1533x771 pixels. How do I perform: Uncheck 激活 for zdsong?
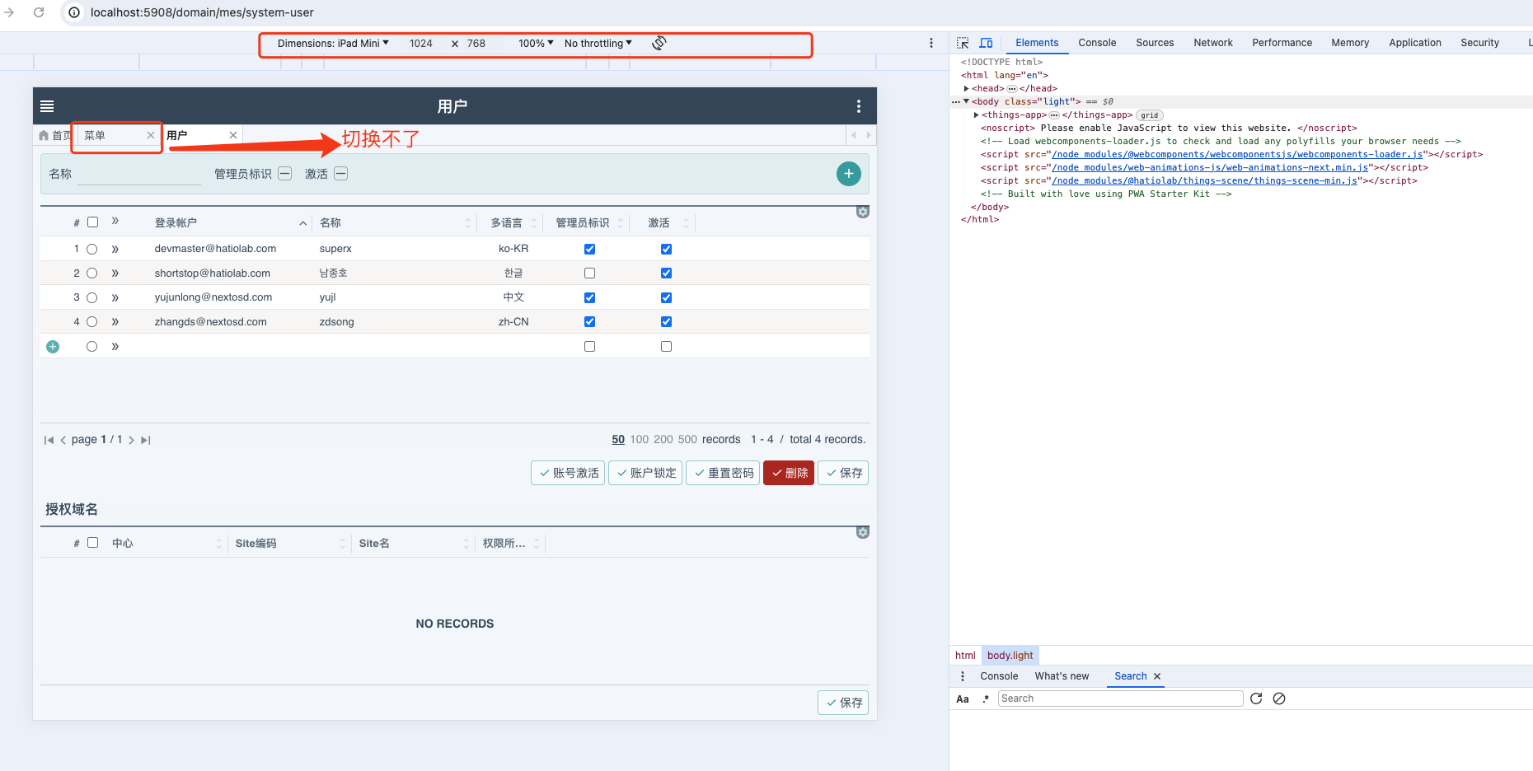(666, 322)
